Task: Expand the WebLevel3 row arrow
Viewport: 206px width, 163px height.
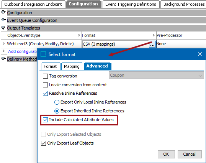Action: pyautogui.click(x=4, y=44)
